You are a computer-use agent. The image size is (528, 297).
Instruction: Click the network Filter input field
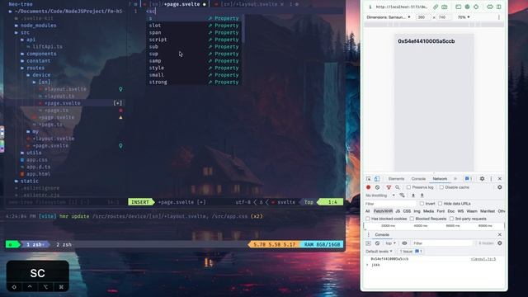[390, 204]
